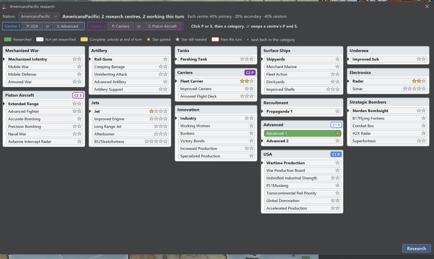Viewport: 434px width, 259px height.
Task: Click the next-tech arrow beside Industry
Action: tap(176, 118)
